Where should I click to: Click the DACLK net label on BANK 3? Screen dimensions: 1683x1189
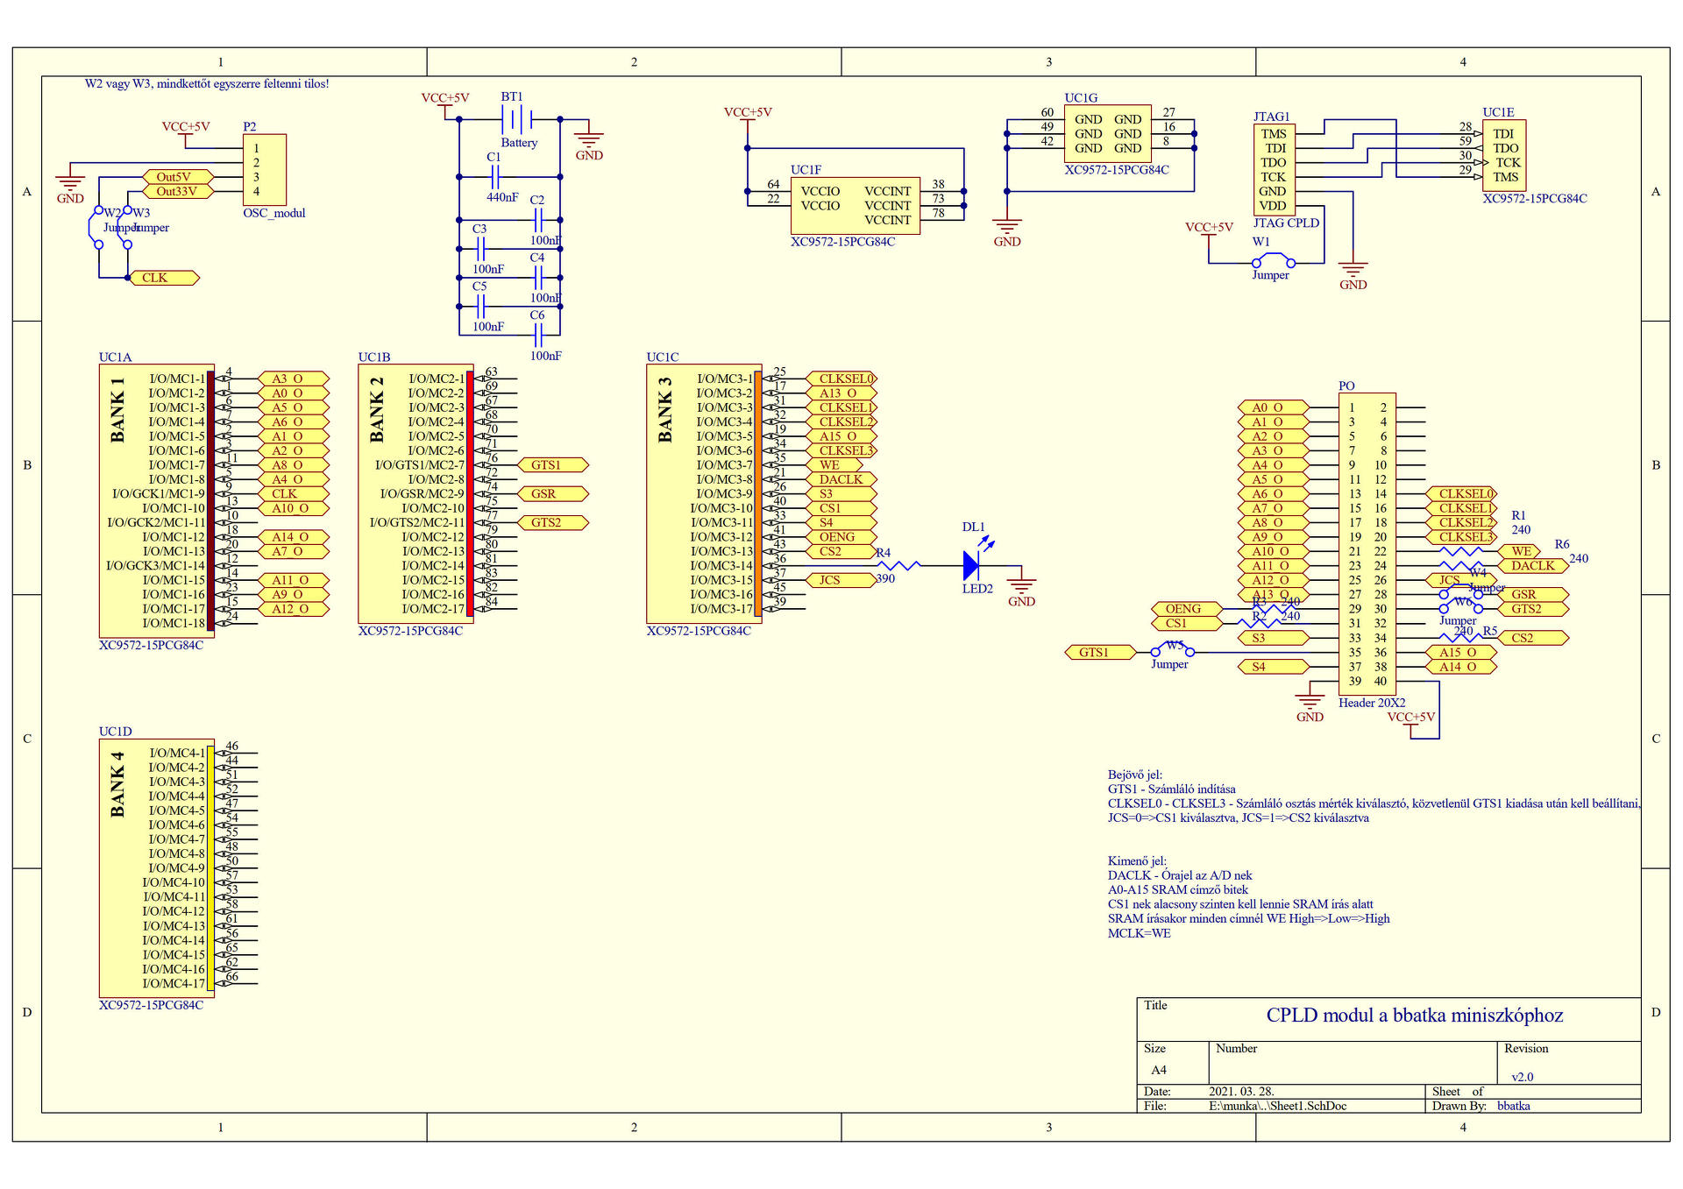coord(841,479)
